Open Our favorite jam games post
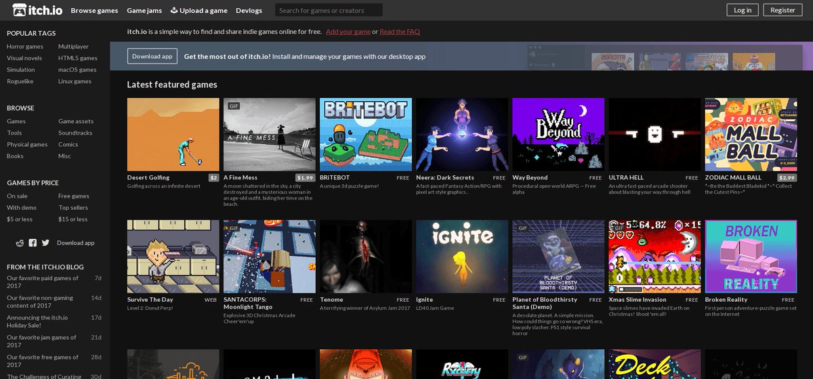 (42, 340)
